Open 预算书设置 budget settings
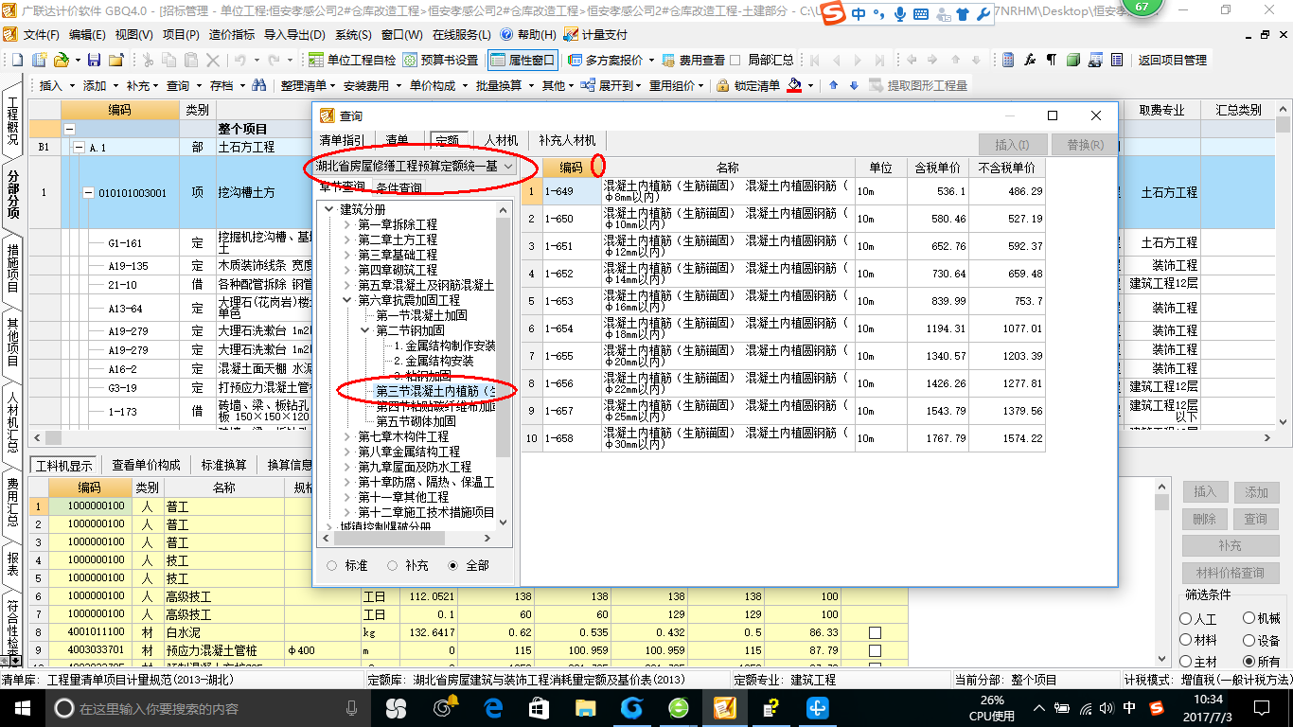Image resolution: width=1293 pixels, height=727 pixels. (x=440, y=60)
